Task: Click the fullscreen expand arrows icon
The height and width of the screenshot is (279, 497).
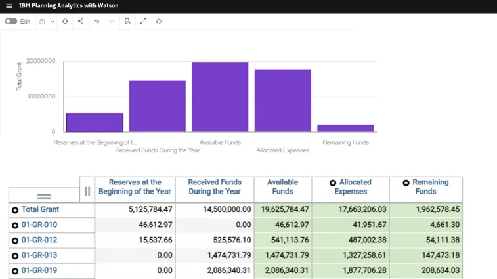Action: (x=143, y=22)
